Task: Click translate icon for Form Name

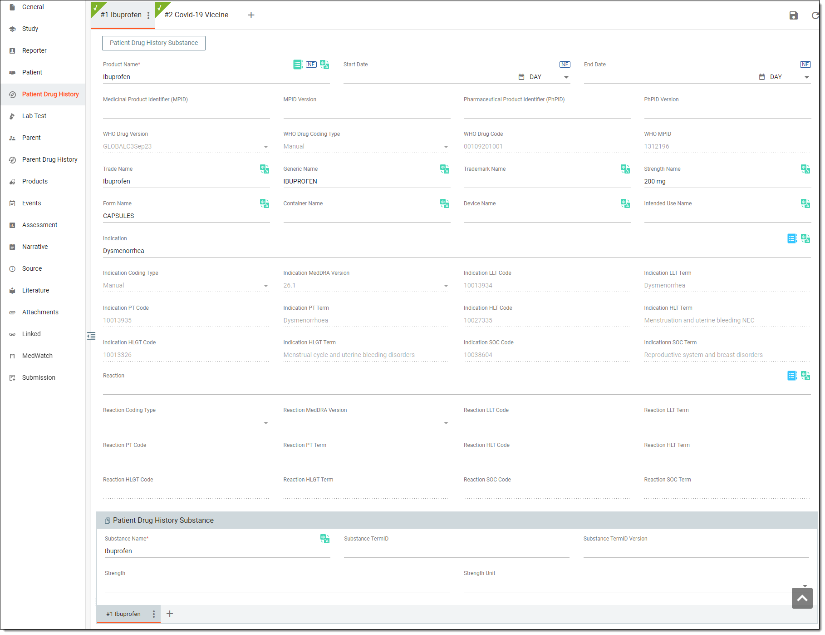Action: [x=265, y=203]
